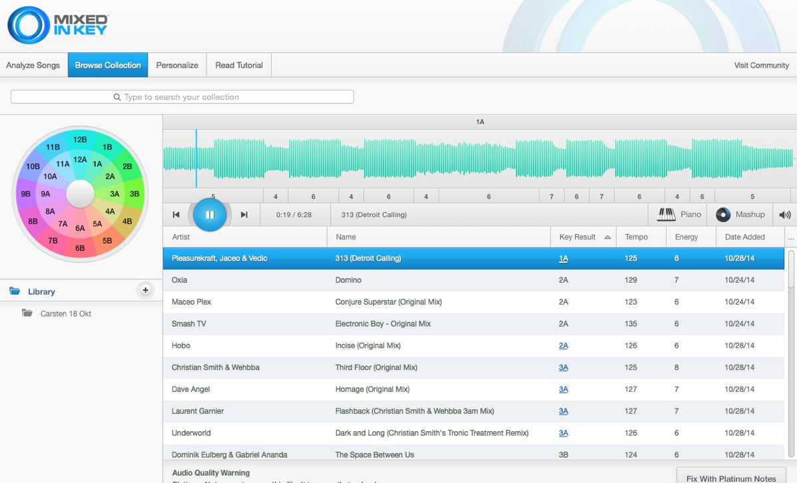
Task: Click in the collection search field
Action: click(x=182, y=97)
